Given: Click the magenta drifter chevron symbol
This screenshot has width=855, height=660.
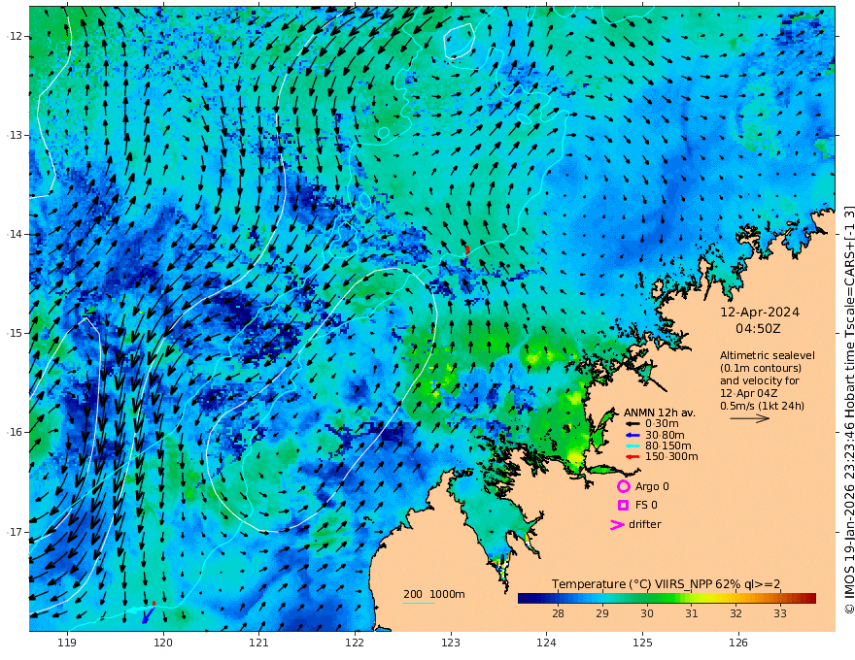Looking at the screenshot, I should [x=617, y=525].
